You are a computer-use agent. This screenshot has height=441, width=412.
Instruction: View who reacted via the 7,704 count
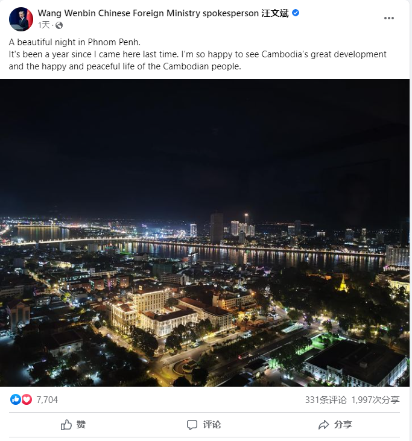[47, 399]
